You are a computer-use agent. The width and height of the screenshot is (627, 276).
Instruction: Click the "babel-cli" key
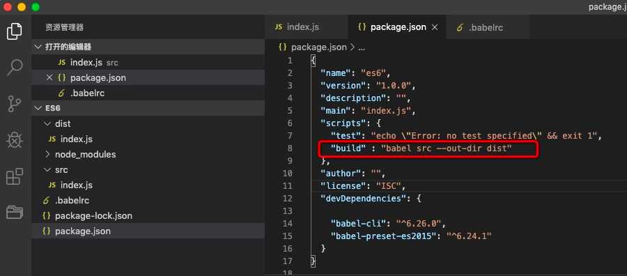359,223
